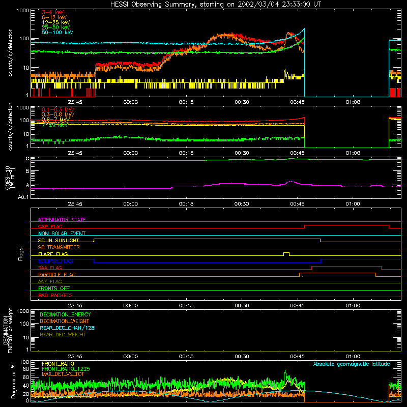Select the 50-100 keV legend label
Screen dimensions: 407x407
[57, 33]
